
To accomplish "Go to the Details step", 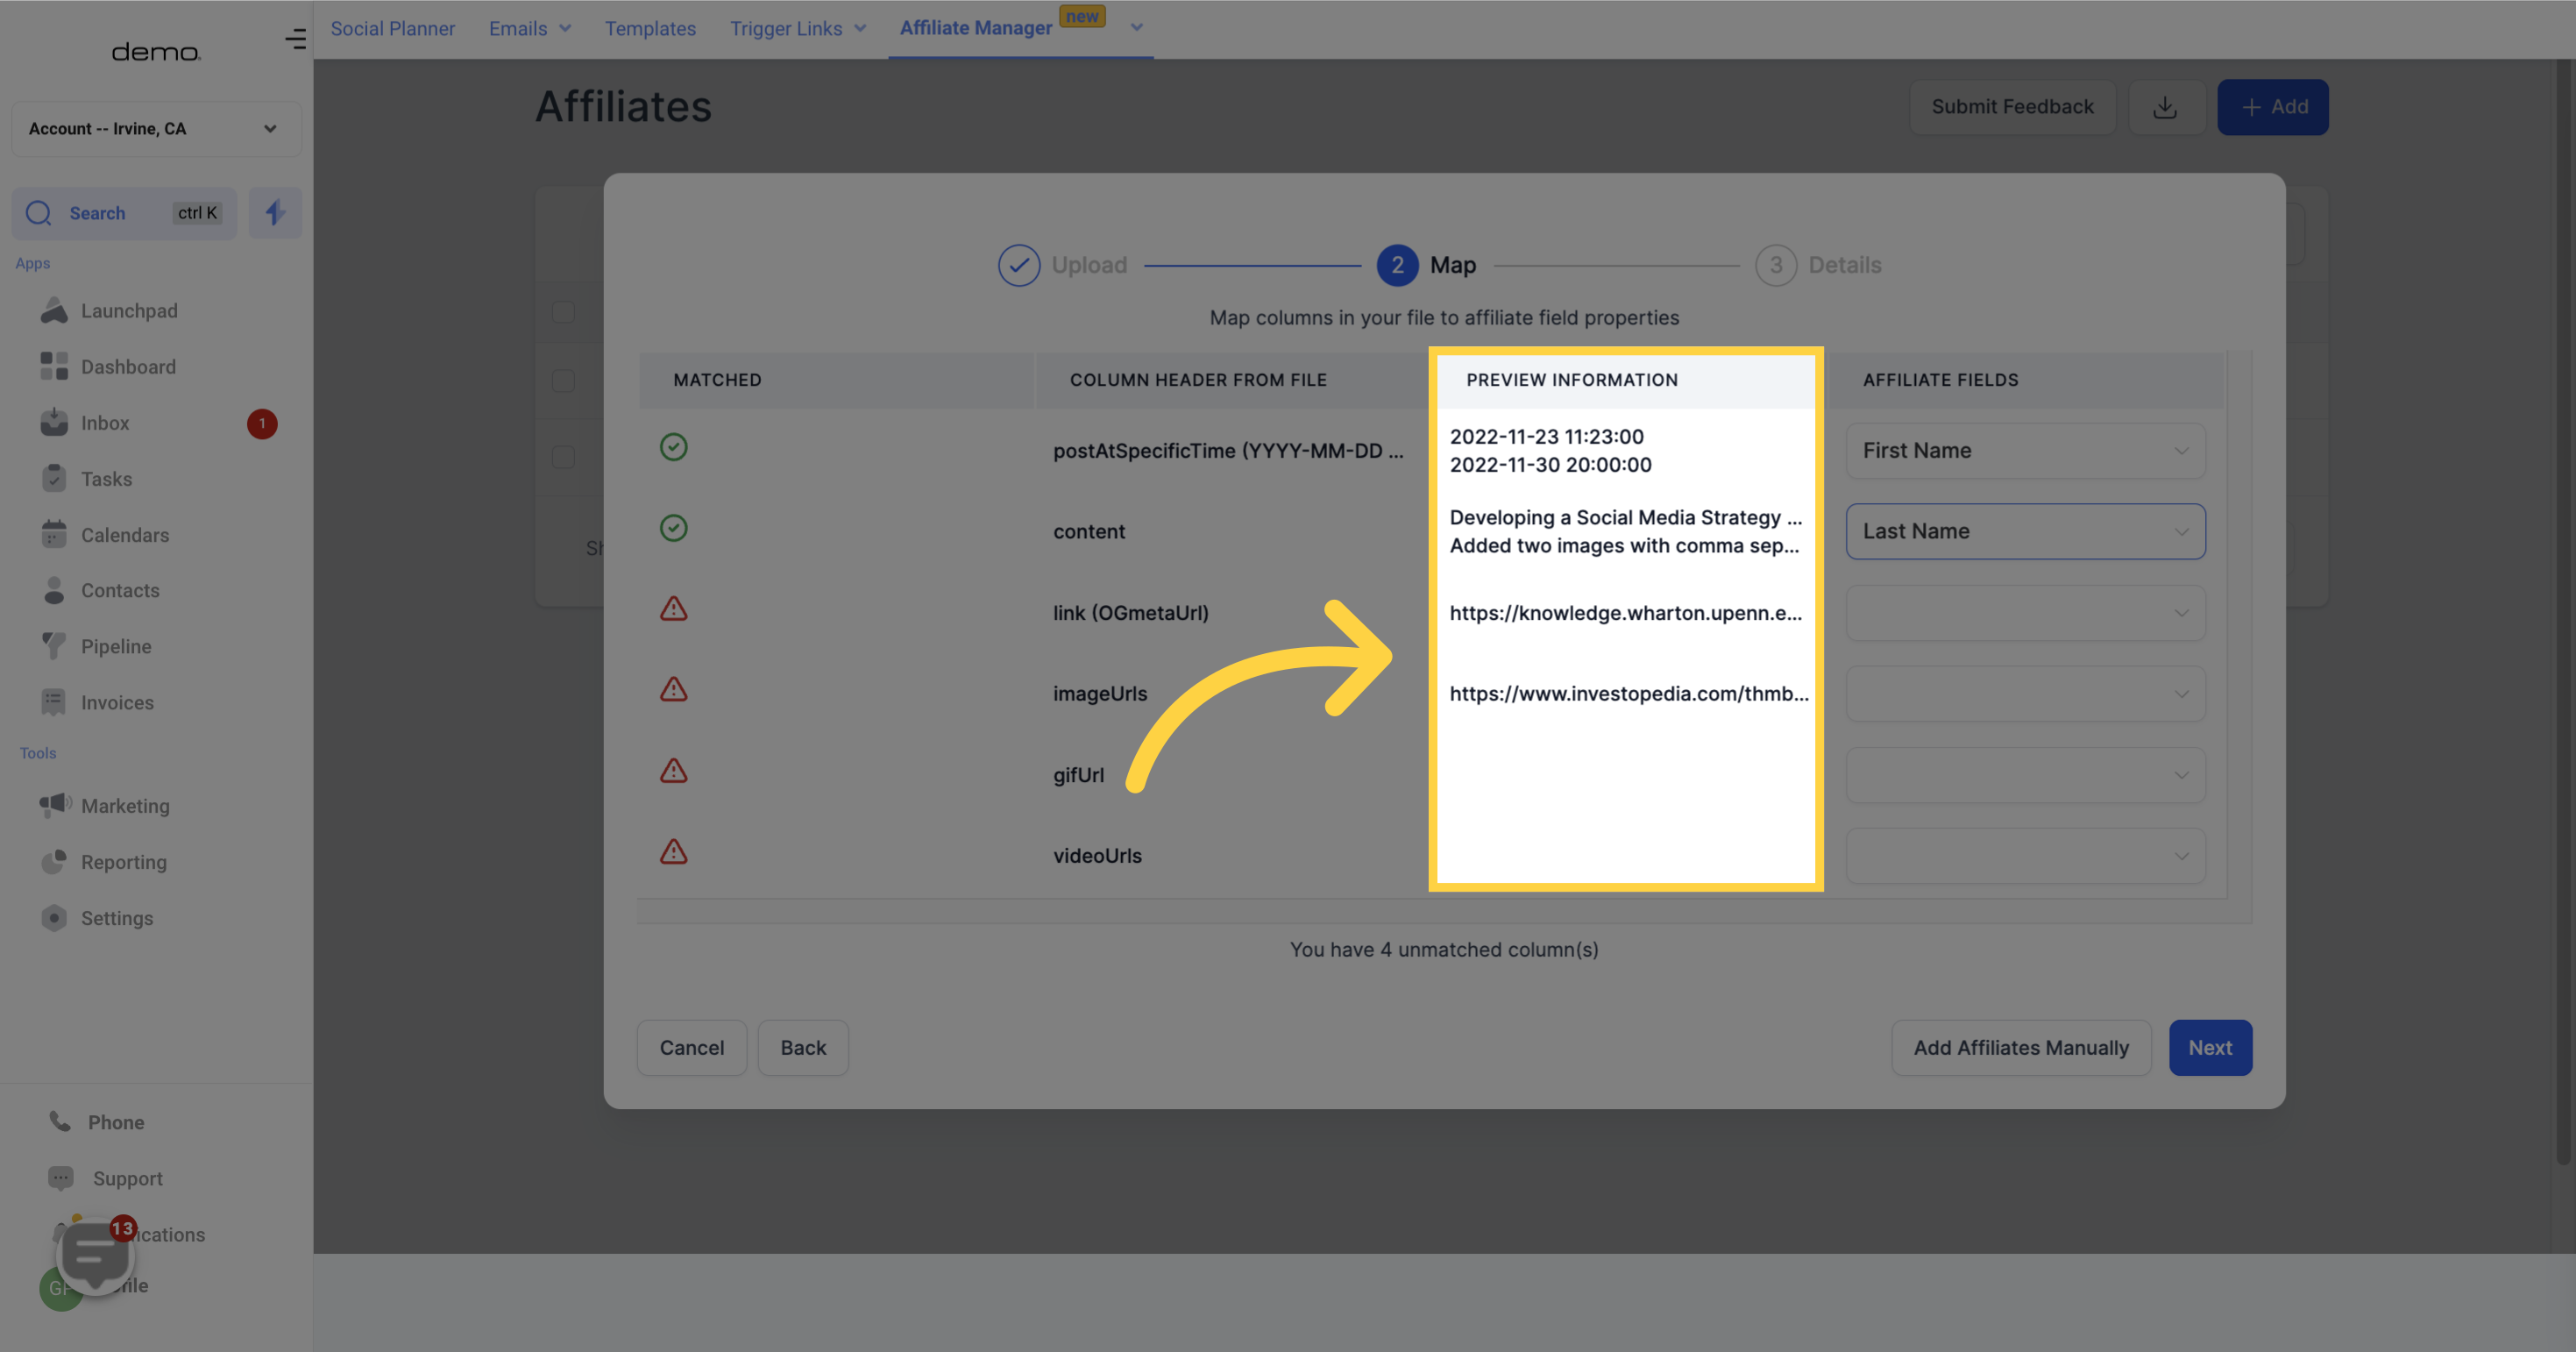I will [x=1818, y=265].
